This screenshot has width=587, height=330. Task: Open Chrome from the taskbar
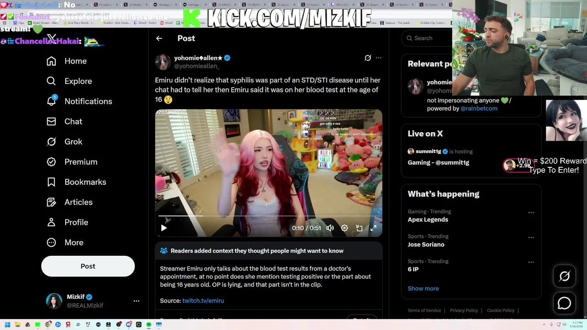pyautogui.click(x=48, y=324)
